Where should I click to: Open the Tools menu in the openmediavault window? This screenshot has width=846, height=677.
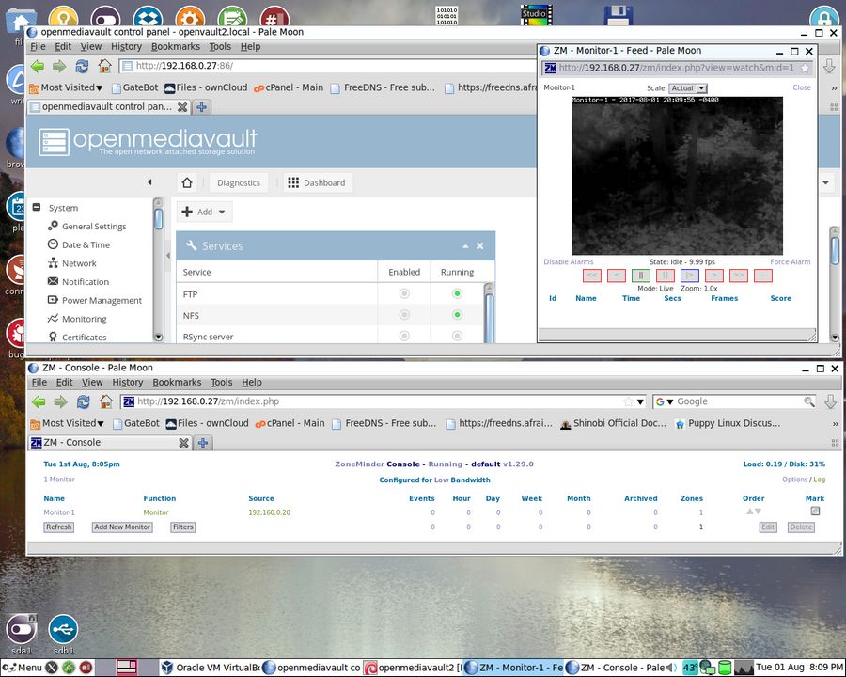pos(220,46)
